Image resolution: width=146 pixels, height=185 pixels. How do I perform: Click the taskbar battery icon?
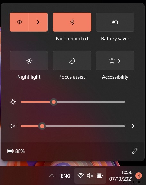pyautogui.click(x=100, y=176)
